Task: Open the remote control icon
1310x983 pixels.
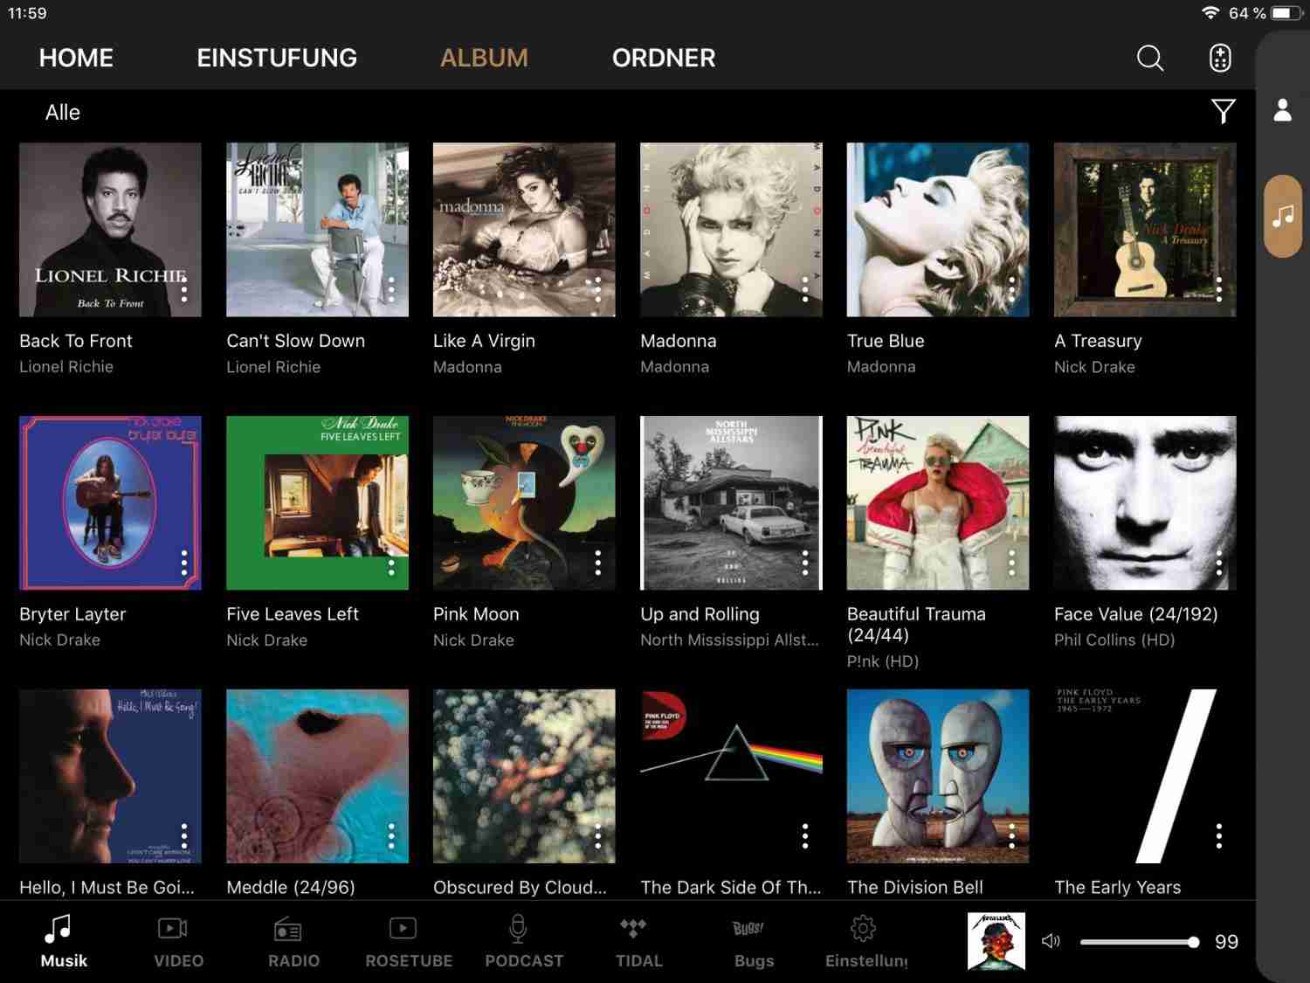Action: click(x=1220, y=58)
